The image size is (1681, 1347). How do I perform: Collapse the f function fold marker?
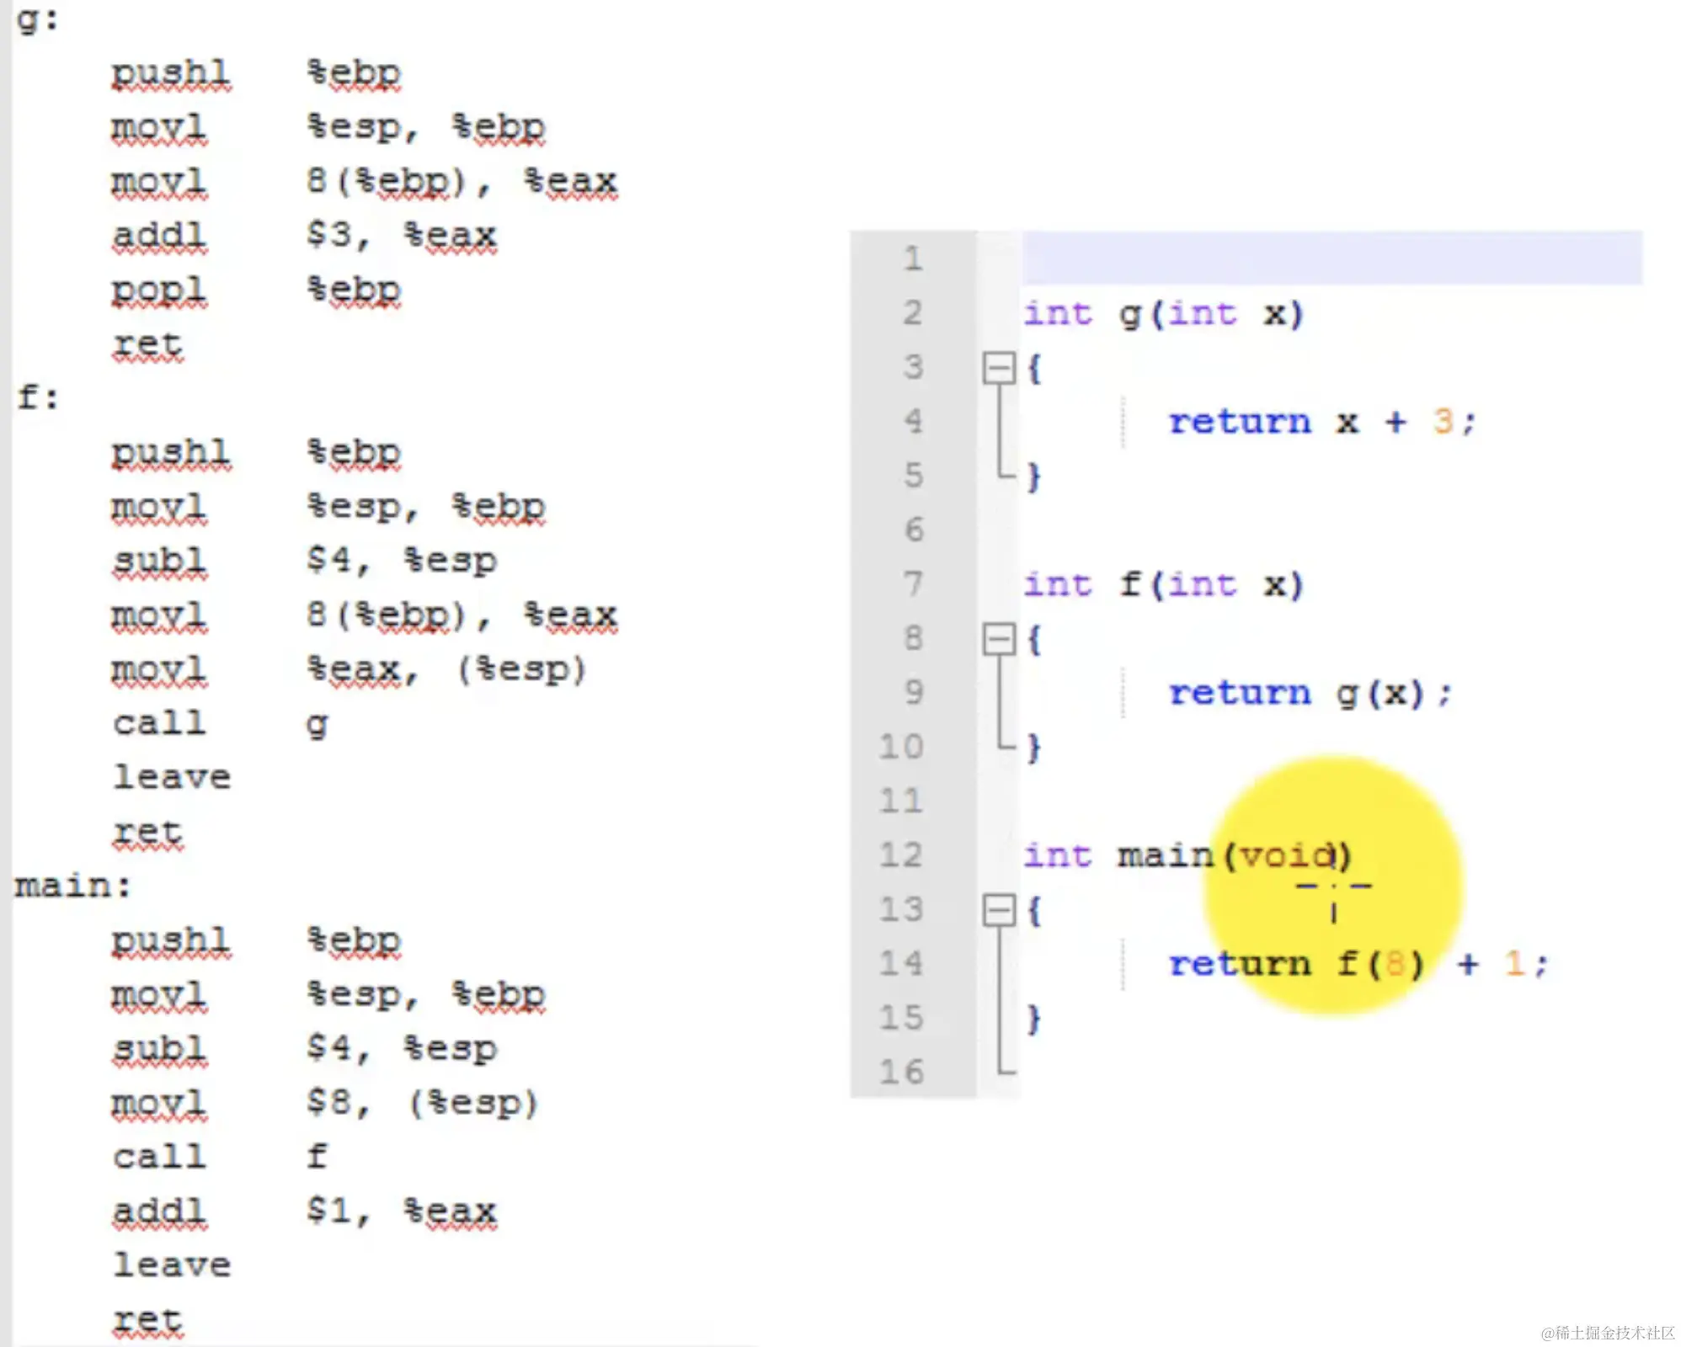[x=999, y=640]
